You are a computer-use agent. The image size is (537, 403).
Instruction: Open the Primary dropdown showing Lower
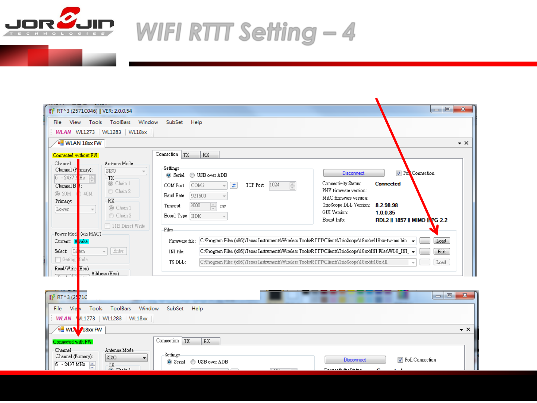pyautogui.click(x=75, y=209)
